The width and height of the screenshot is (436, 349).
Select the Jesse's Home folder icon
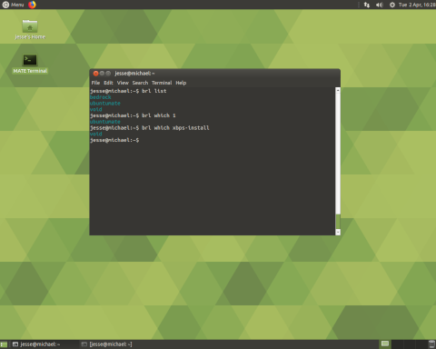[30, 30]
